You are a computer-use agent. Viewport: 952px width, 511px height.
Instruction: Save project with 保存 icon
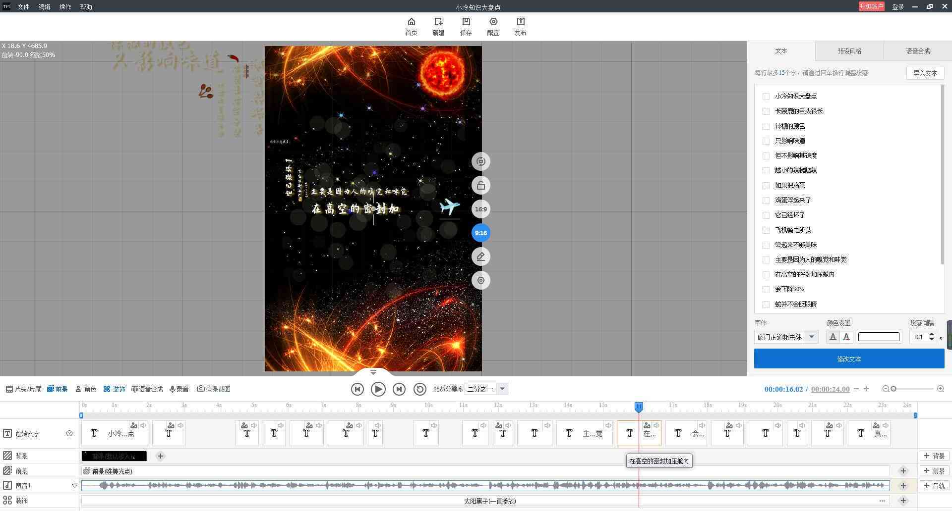click(466, 27)
